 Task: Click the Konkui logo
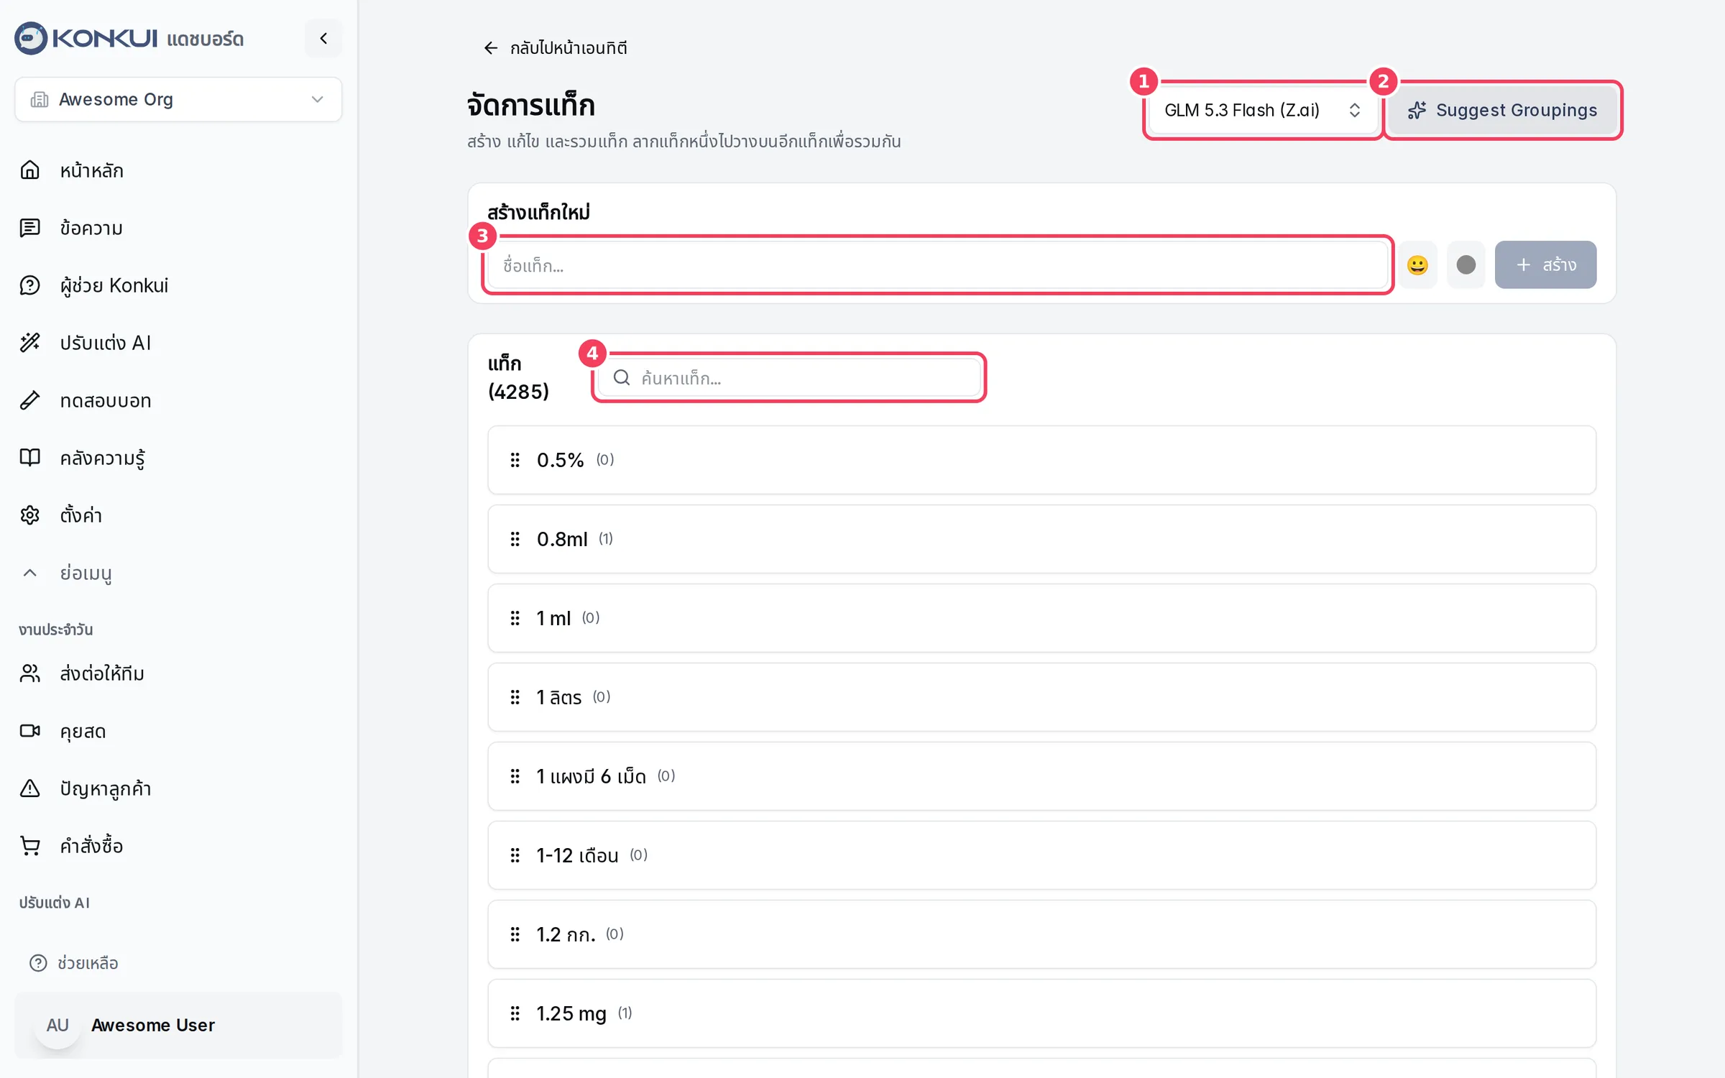[86, 38]
